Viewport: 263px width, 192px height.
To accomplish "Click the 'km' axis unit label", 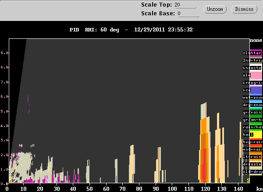I will 259,189.
